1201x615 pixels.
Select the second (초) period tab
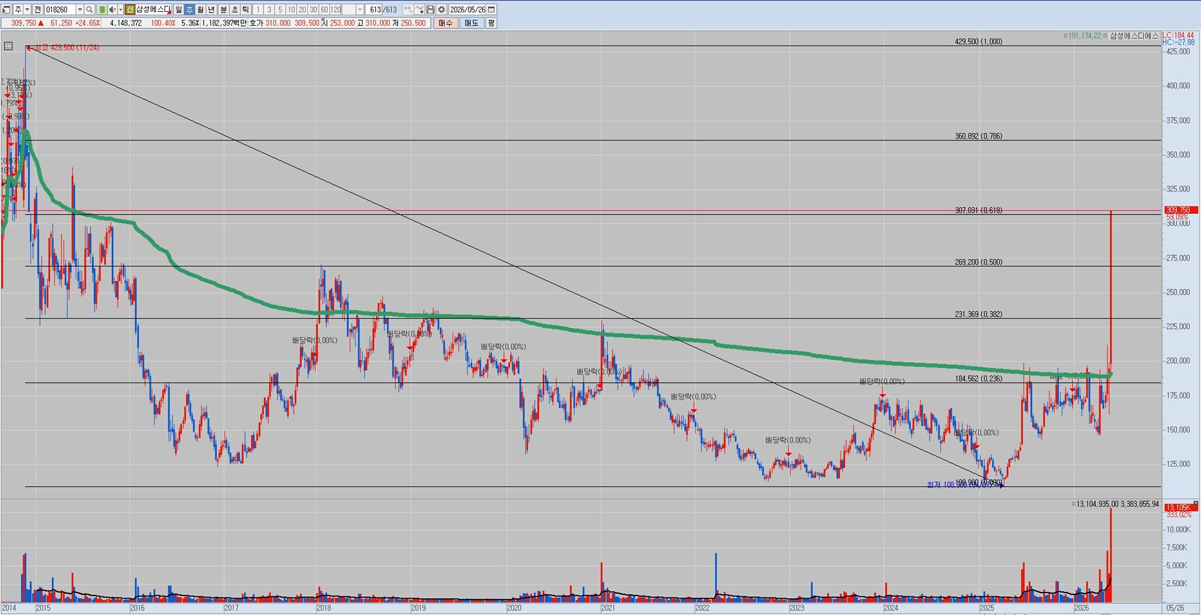235,9
